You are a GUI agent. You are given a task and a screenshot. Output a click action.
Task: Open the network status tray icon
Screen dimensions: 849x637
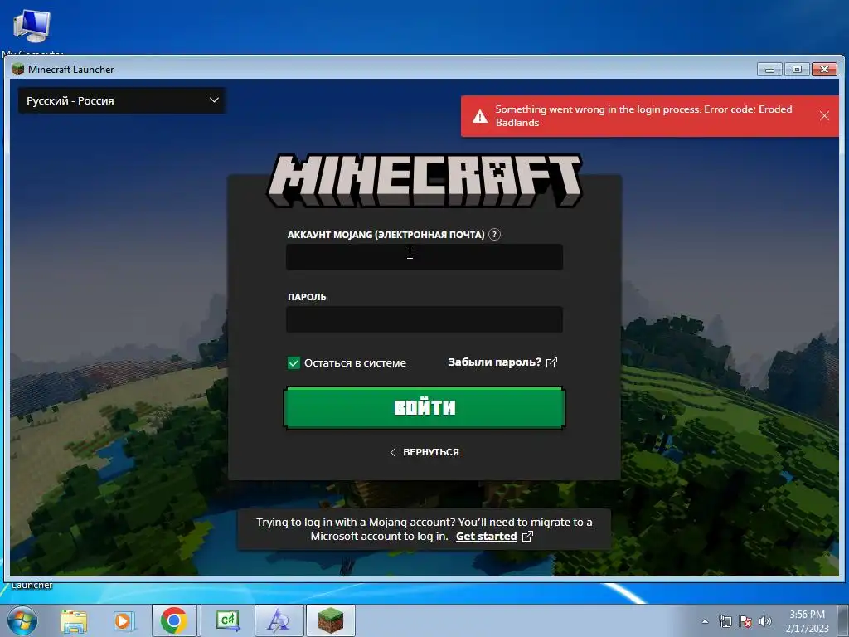pos(725,621)
